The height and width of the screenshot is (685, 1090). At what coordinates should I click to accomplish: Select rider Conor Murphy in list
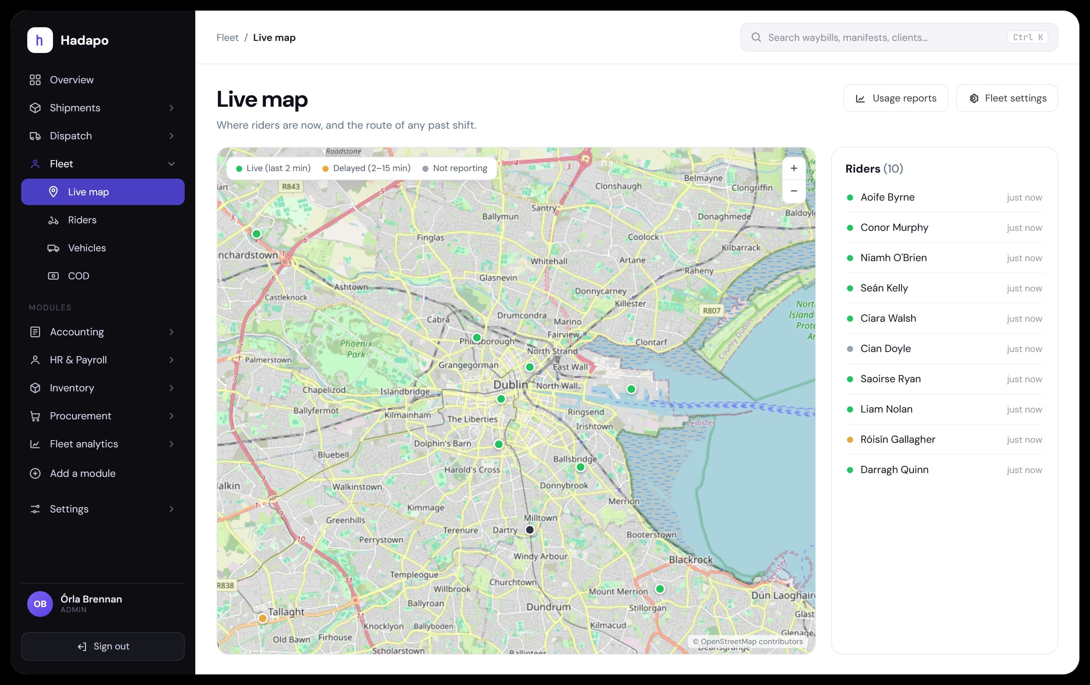[944, 228]
